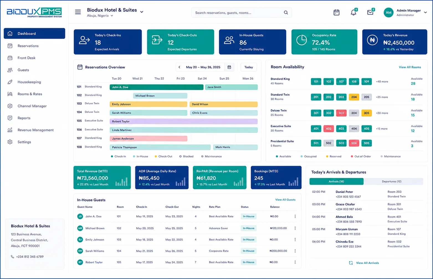Select reserved room 204 swatch
This screenshot has width=433, height=279.
[x=354, y=97]
